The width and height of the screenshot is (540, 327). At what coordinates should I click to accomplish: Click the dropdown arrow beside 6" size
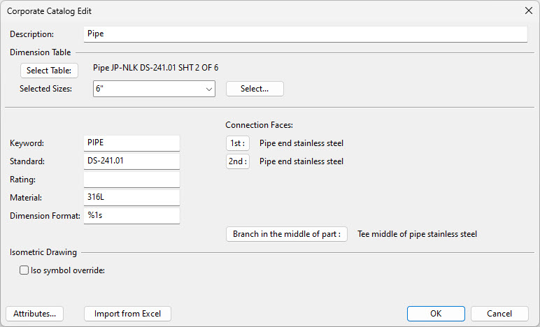click(209, 89)
